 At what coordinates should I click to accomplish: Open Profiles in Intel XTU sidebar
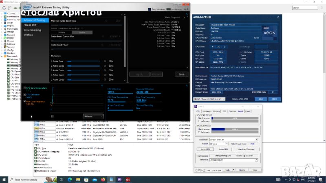pyautogui.click(x=28, y=35)
